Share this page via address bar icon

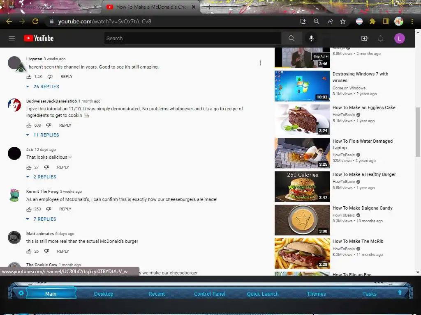330,21
